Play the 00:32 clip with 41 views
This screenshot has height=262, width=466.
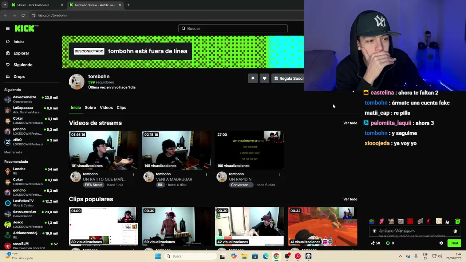click(323, 226)
